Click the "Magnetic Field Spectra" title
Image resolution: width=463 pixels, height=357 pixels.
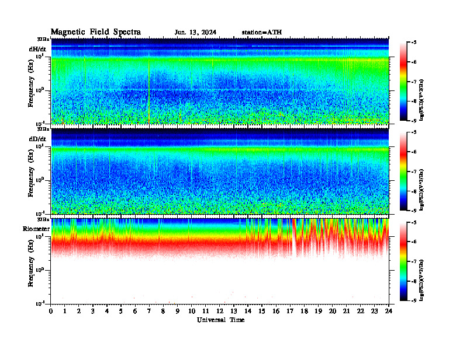(x=96, y=32)
